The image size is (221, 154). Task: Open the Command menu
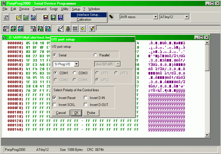pyautogui.click(x=40, y=9)
